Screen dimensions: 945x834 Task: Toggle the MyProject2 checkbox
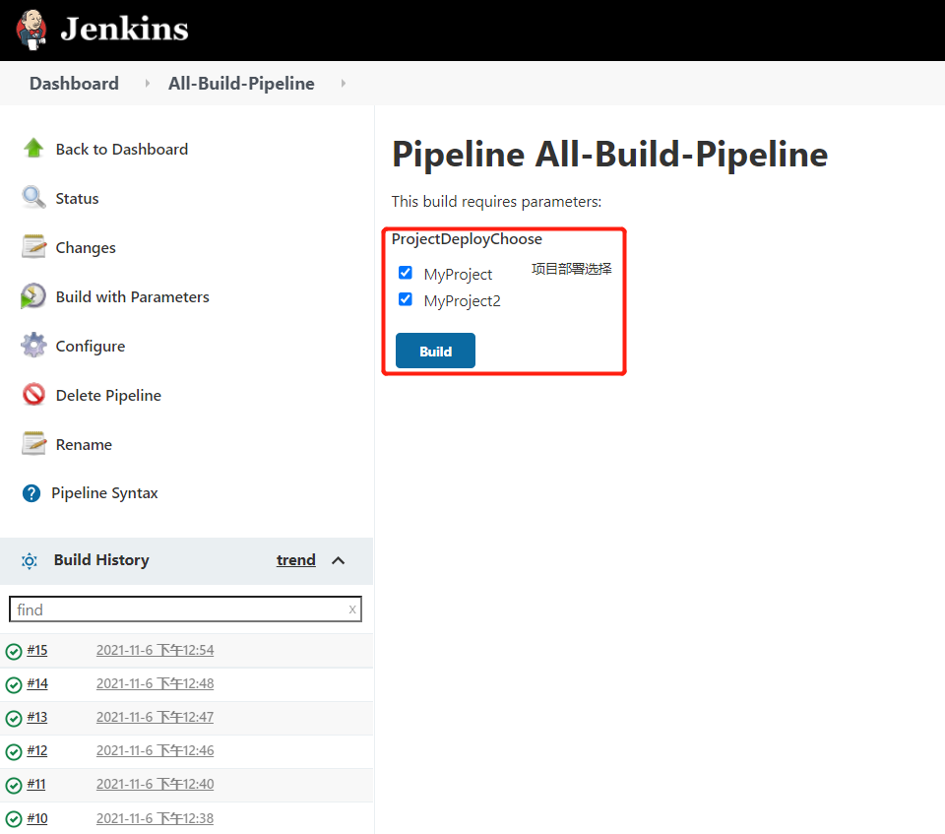(x=406, y=299)
